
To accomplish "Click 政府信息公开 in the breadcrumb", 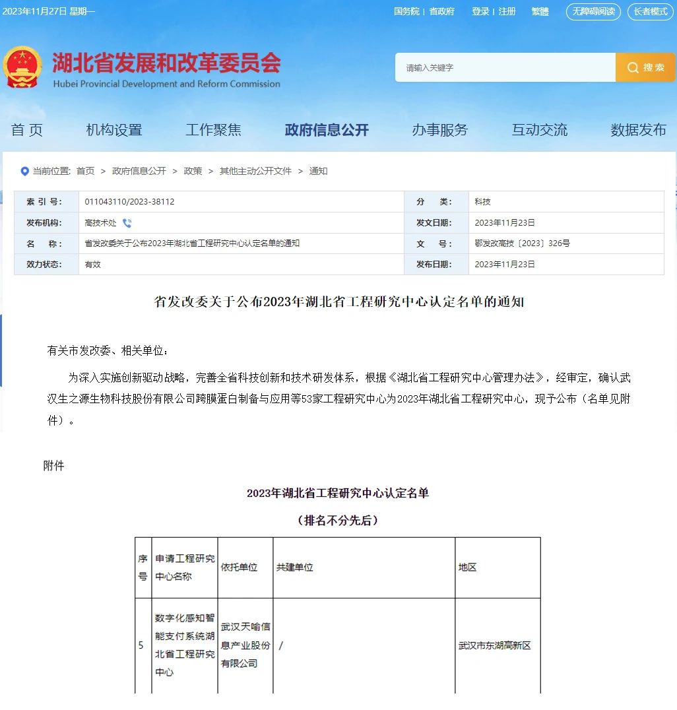I will (x=139, y=171).
